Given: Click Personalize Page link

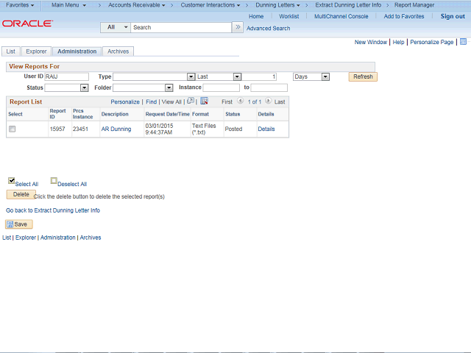Looking at the screenshot, I should pyautogui.click(x=432, y=42).
